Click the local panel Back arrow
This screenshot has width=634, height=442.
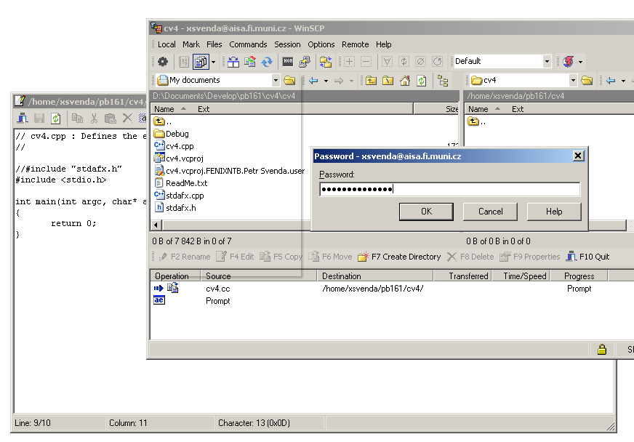coord(313,81)
